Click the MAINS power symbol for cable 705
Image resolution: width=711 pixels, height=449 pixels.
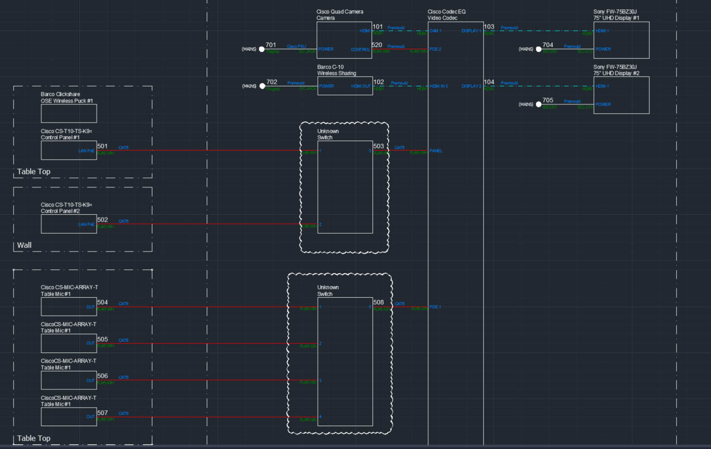click(x=538, y=104)
